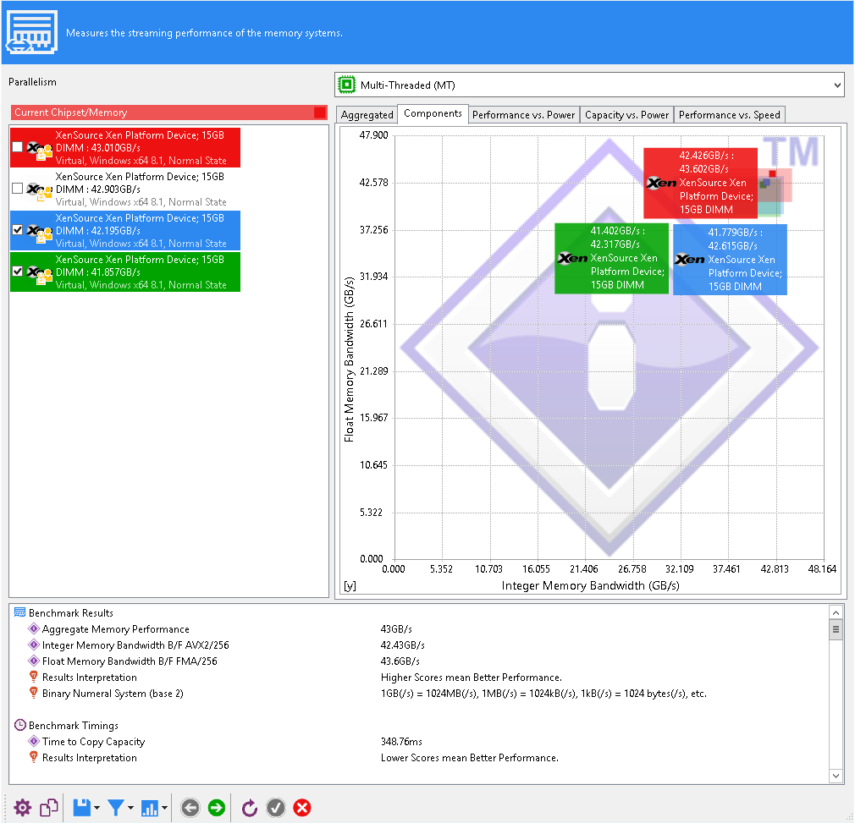Screen dimensions: 855x823
Task: Open the chart icon's dropdown arrow
Action: point(163,808)
